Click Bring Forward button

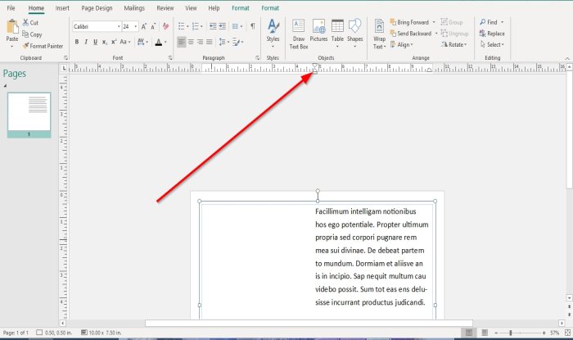[x=409, y=22]
